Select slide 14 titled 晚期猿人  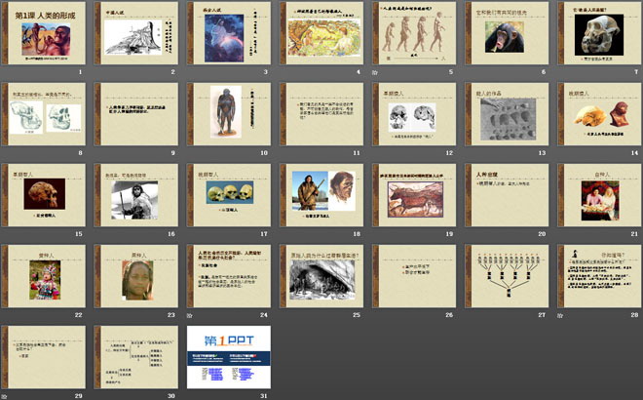[x=595, y=117]
